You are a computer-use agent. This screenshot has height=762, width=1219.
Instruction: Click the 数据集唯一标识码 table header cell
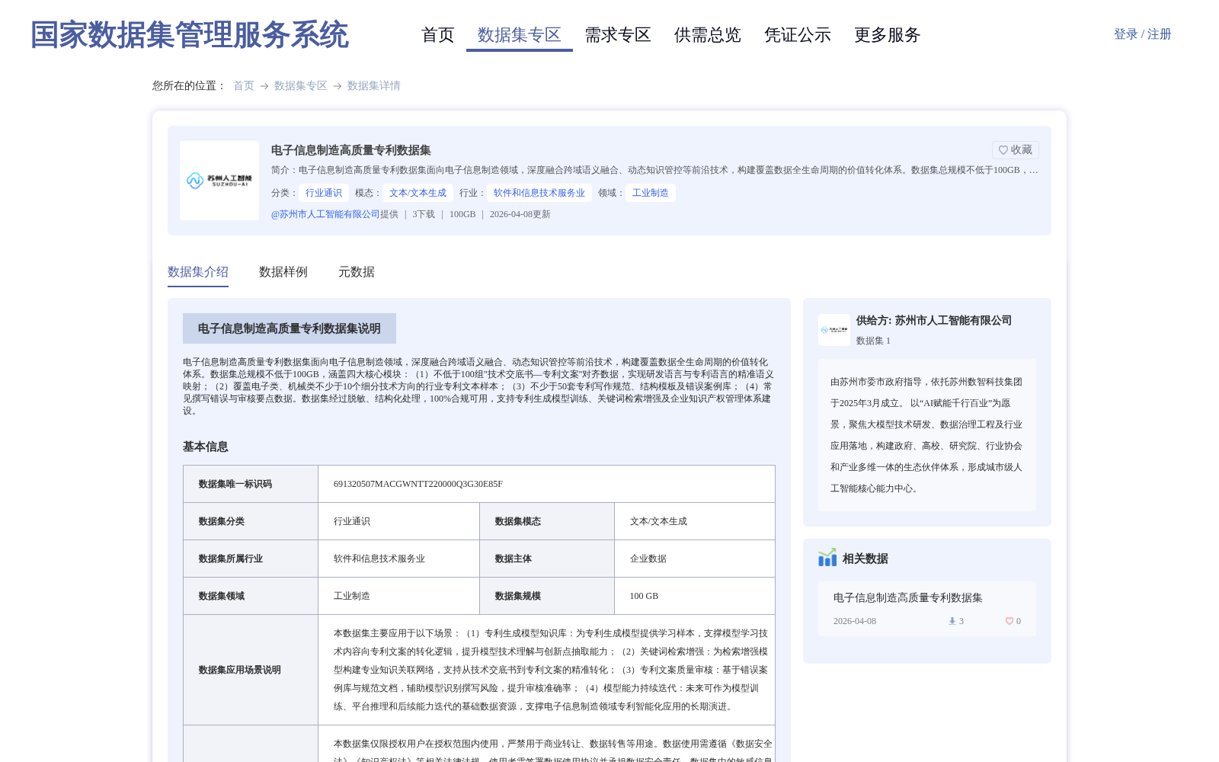[251, 484]
